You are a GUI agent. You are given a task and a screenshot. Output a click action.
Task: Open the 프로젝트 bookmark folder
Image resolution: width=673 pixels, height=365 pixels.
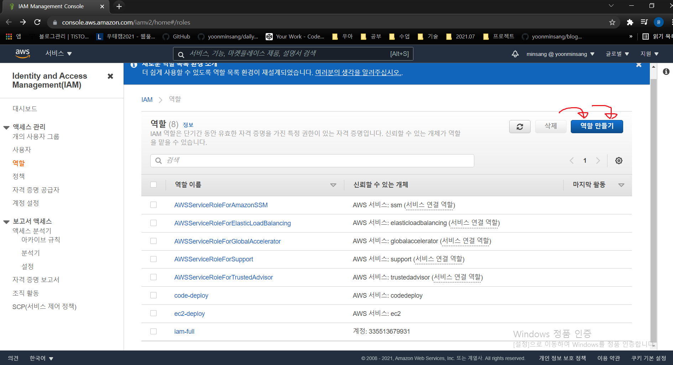tap(499, 36)
